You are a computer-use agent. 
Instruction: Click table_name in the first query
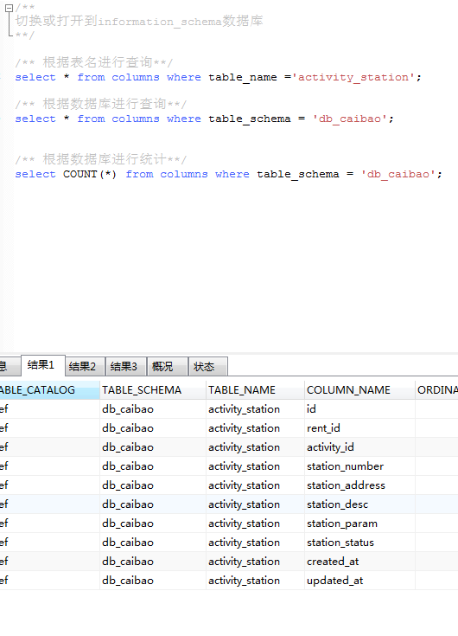tap(243, 77)
